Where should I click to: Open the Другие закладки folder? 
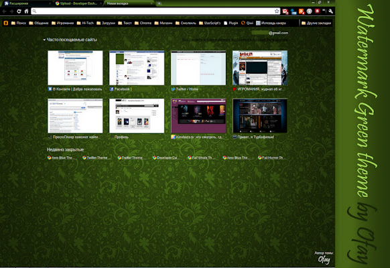point(316,23)
